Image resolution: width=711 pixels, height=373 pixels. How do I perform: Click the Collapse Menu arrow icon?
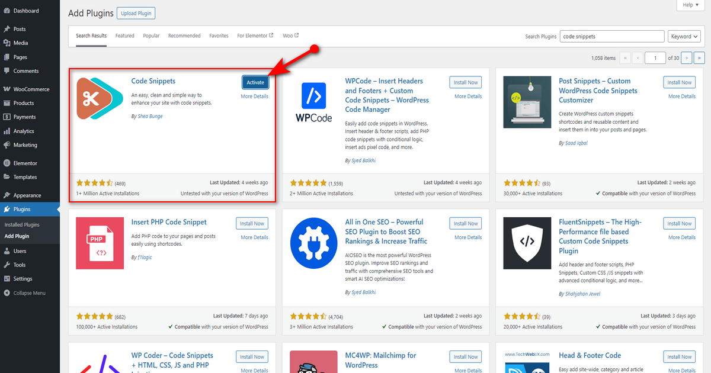(x=7, y=293)
